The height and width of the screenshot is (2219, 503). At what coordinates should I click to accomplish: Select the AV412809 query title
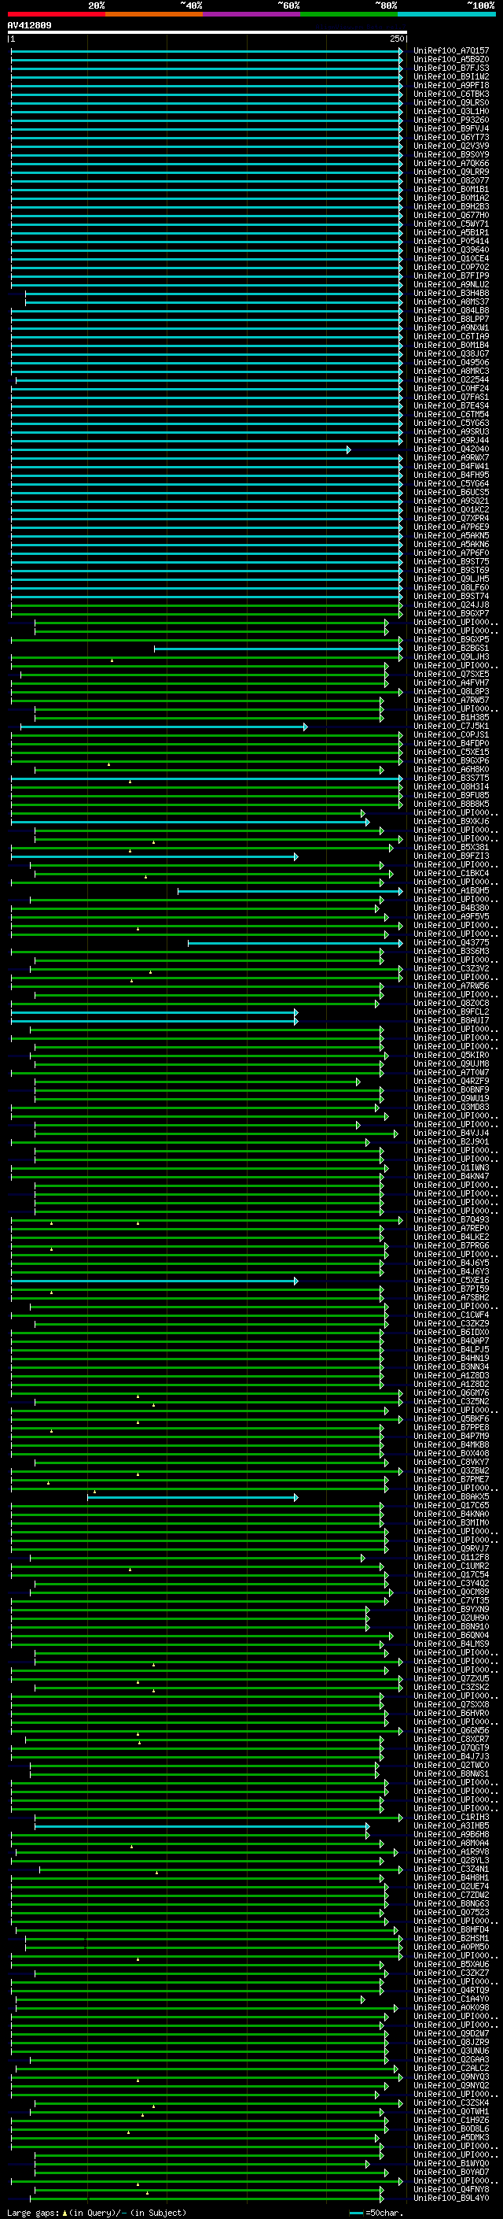pos(29,25)
